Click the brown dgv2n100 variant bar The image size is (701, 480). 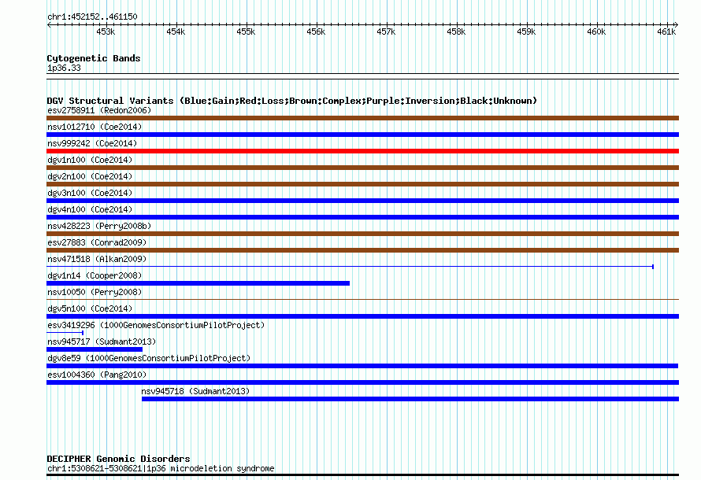(362, 184)
